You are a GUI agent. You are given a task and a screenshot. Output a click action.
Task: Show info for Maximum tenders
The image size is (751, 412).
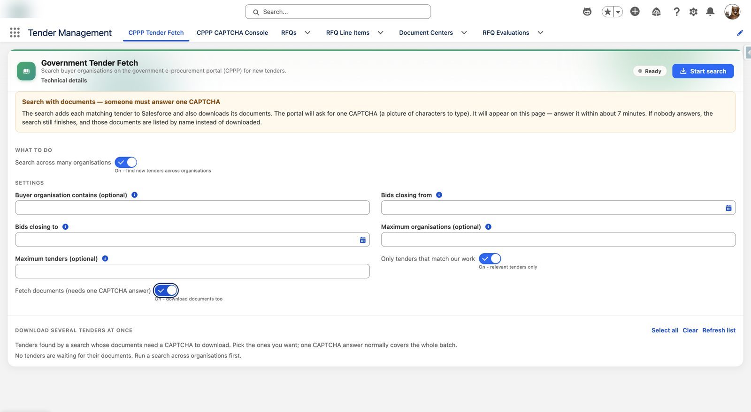tap(105, 259)
